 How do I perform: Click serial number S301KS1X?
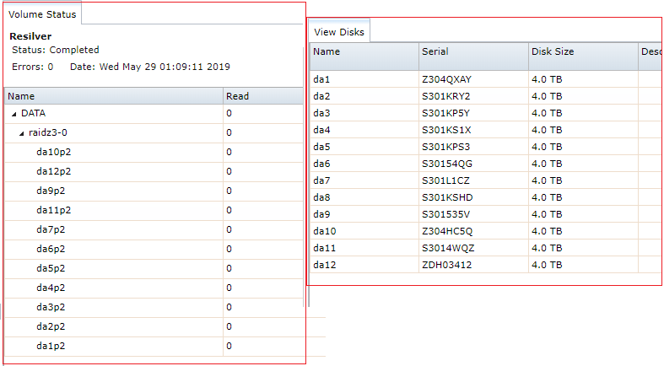[x=446, y=131]
